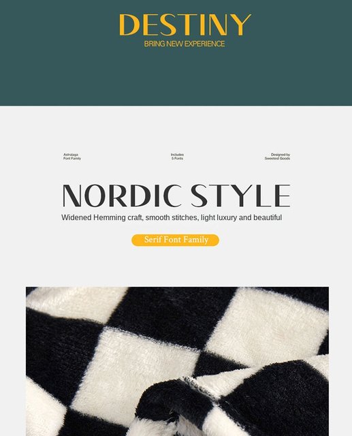
Task: Click the word Sweetest in designer credit
Action: point(272,158)
